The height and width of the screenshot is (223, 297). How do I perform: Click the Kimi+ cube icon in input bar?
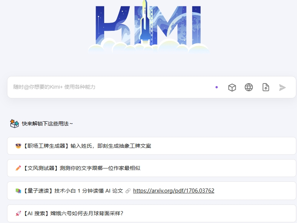coord(232,88)
